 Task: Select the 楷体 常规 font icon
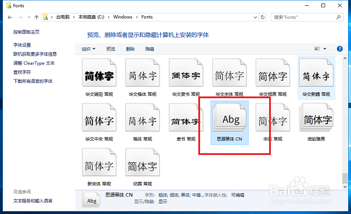pyautogui.click(x=142, y=118)
